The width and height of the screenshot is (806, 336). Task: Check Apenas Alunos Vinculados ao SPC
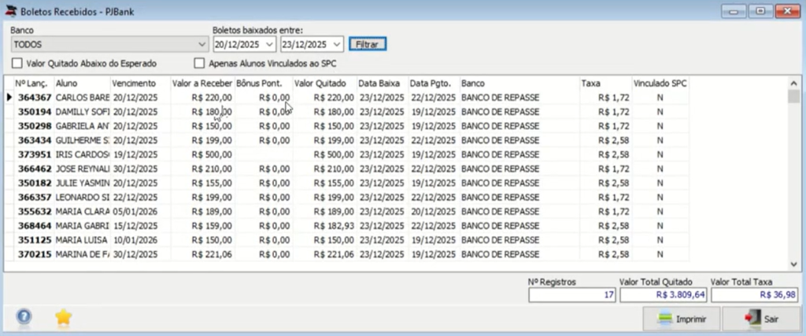[199, 64]
